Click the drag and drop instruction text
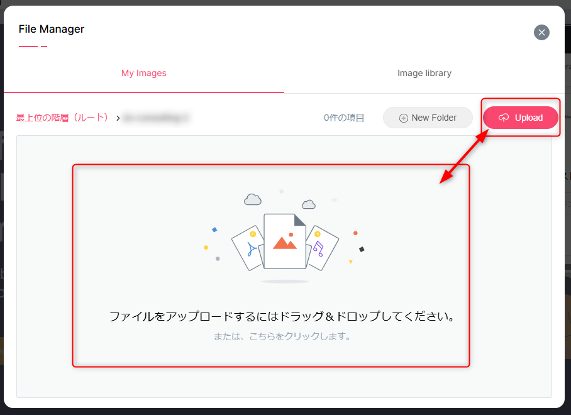 pos(282,316)
